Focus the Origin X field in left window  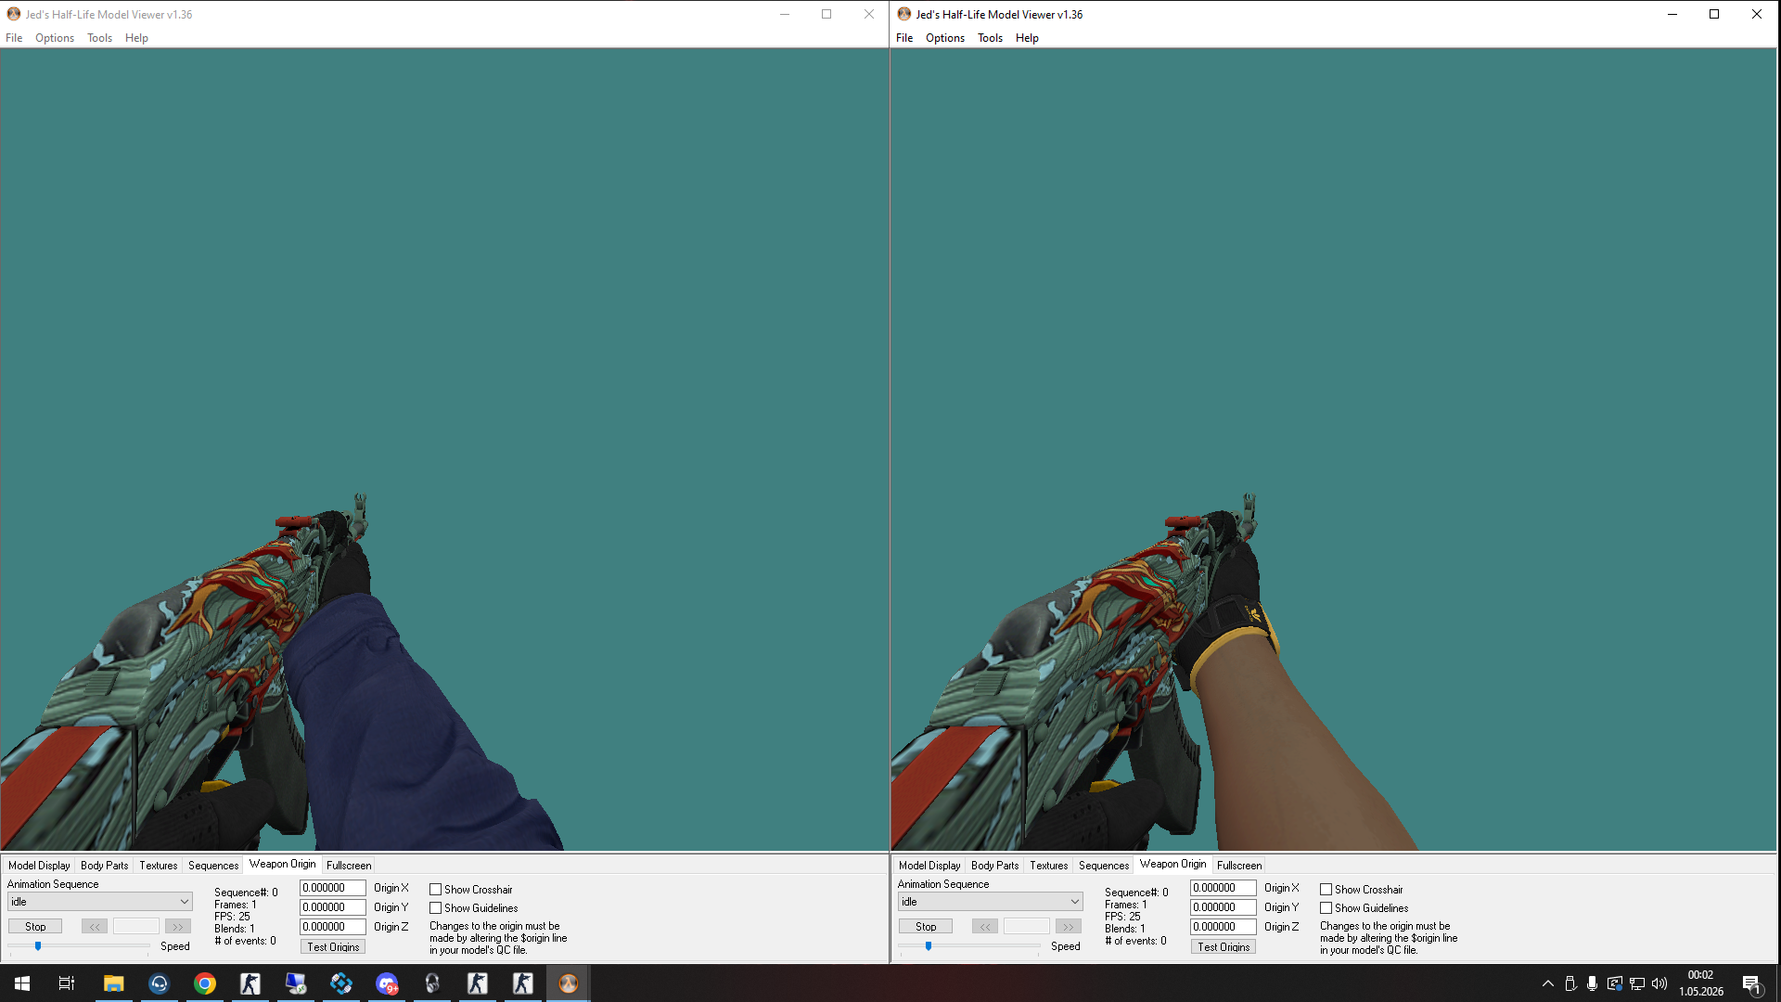pyautogui.click(x=333, y=888)
